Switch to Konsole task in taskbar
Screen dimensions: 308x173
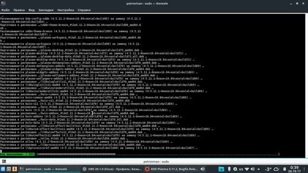pos(49,169)
